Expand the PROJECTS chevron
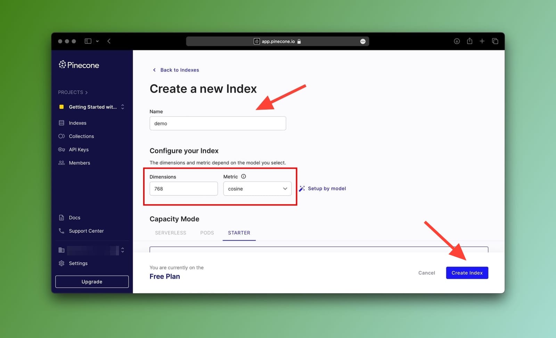Viewport: 556px width, 338px height. [87, 92]
